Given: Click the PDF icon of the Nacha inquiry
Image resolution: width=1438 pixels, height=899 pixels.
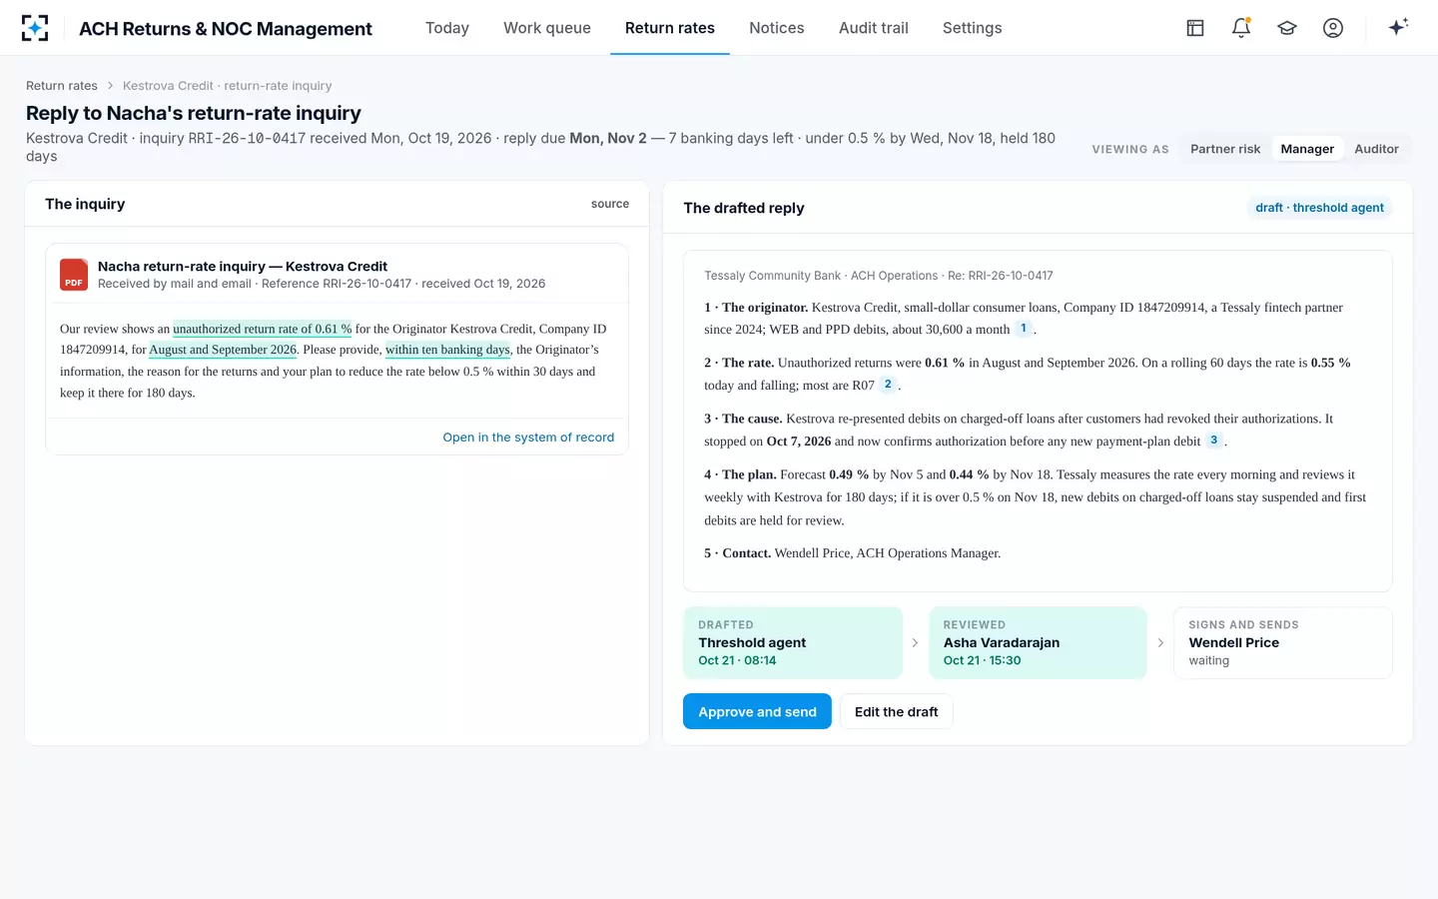Looking at the screenshot, I should click(x=74, y=275).
